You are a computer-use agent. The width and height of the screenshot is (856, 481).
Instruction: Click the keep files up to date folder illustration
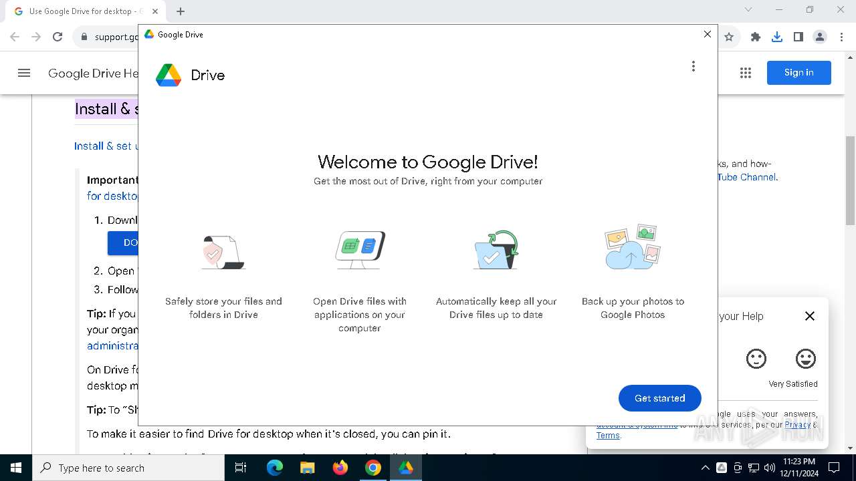coord(496,250)
